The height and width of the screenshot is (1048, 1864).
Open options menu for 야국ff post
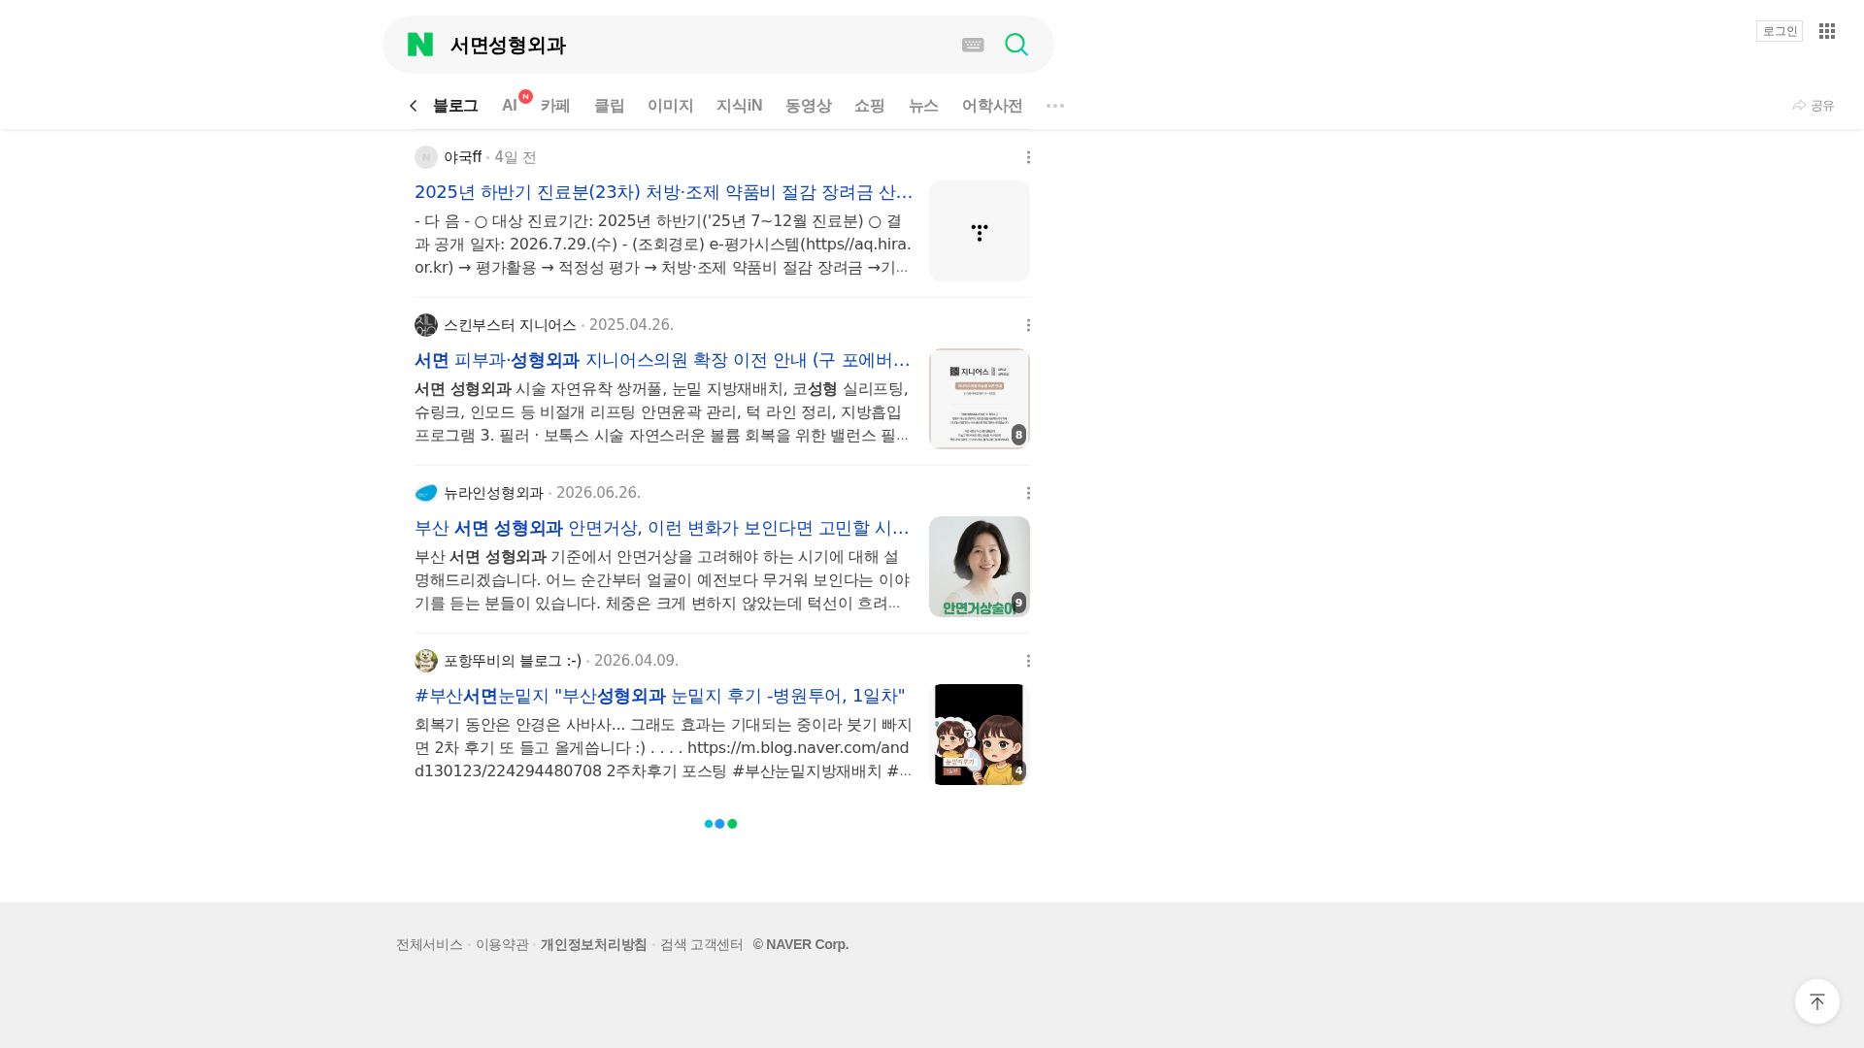click(x=1028, y=157)
